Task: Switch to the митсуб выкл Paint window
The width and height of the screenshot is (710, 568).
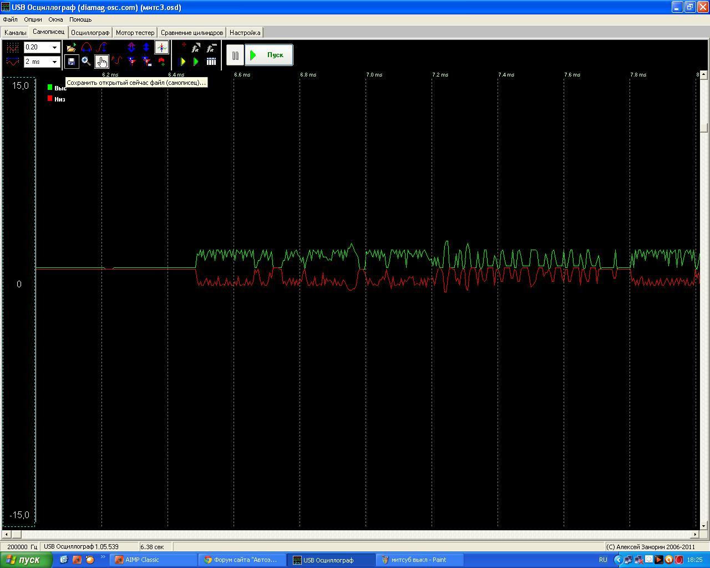Action: (x=420, y=560)
